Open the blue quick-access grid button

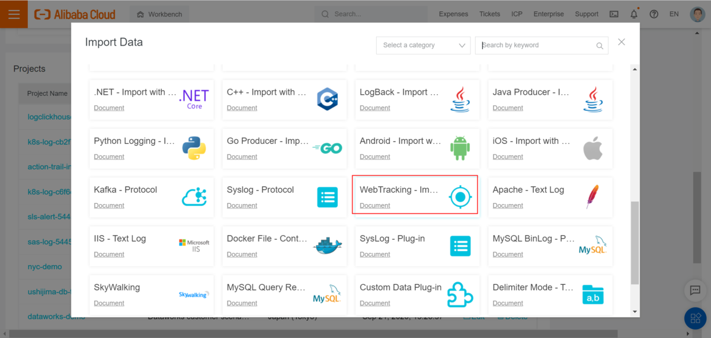(695, 319)
